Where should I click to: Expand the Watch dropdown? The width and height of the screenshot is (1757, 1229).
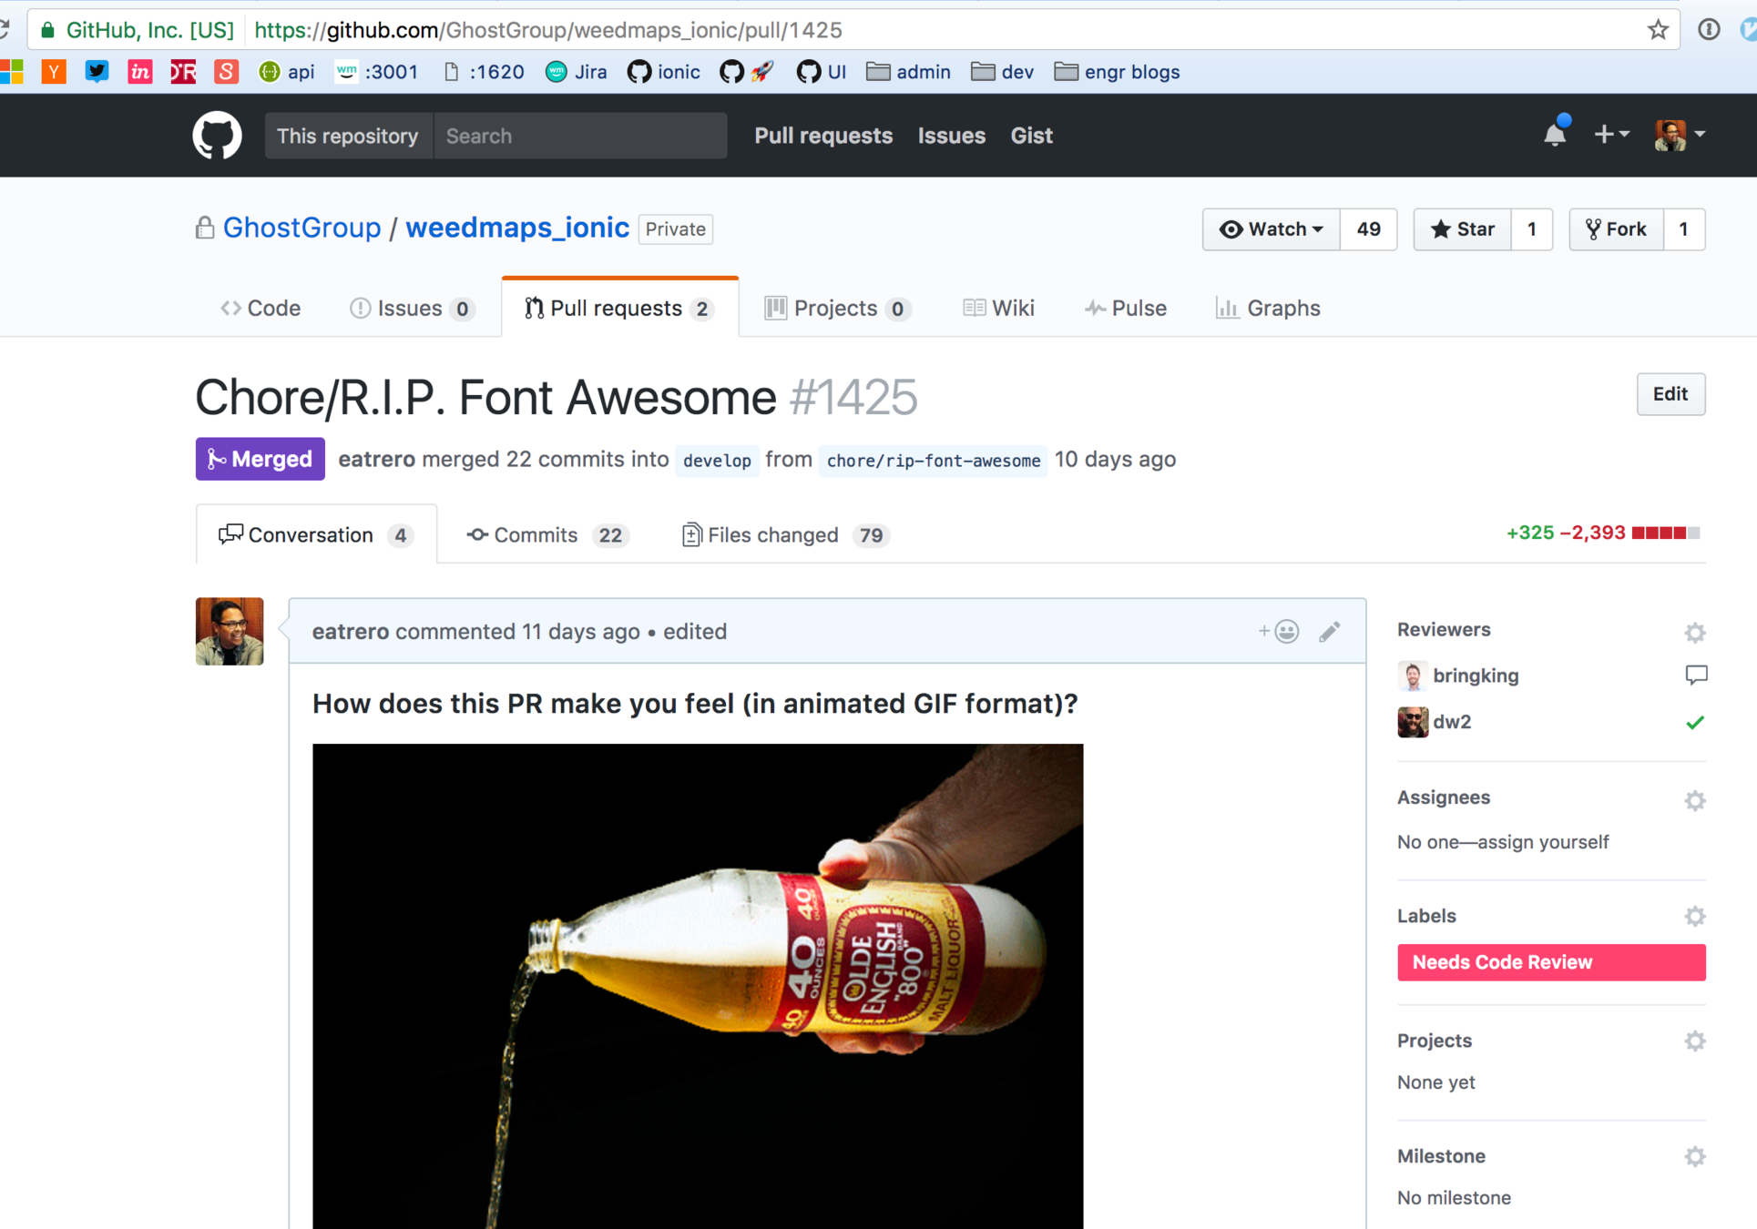pyautogui.click(x=1272, y=229)
